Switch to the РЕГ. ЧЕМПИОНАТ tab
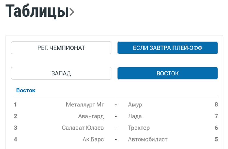 (x=61, y=48)
